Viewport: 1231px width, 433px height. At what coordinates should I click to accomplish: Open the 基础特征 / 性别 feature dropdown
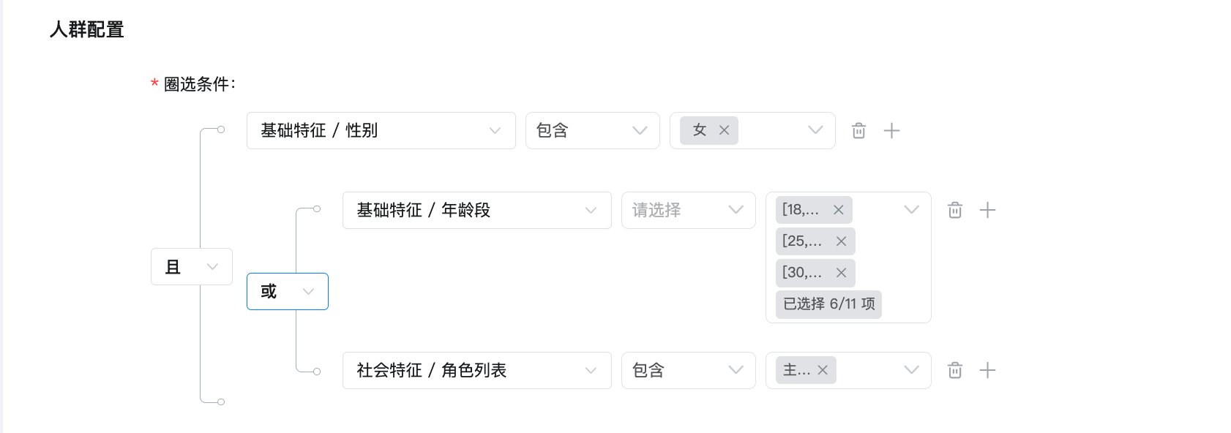click(x=381, y=131)
